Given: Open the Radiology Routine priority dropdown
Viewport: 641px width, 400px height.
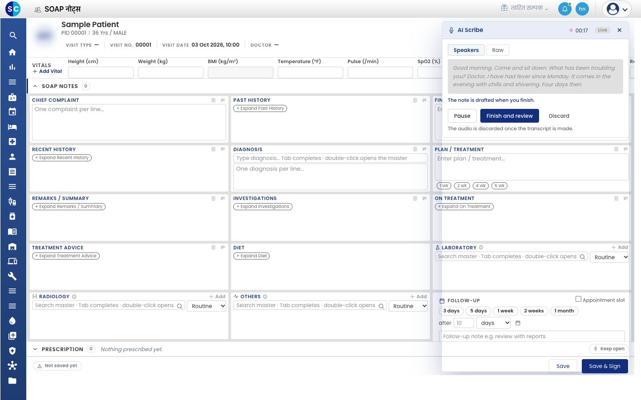Looking at the screenshot, I should 207,306.
